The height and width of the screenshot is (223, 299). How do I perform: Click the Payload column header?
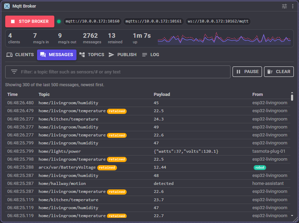tap(162, 95)
